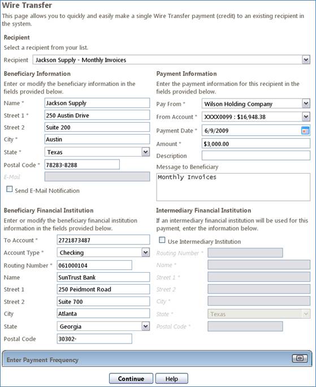316x387 pixels.
Task: Click the bank Street 2 field Suite 700
Action: (103, 302)
